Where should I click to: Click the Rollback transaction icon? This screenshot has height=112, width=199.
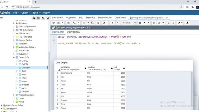click(173, 23)
